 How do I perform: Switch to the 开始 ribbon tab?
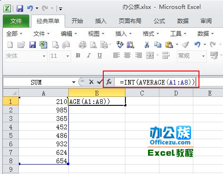point(77,21)
